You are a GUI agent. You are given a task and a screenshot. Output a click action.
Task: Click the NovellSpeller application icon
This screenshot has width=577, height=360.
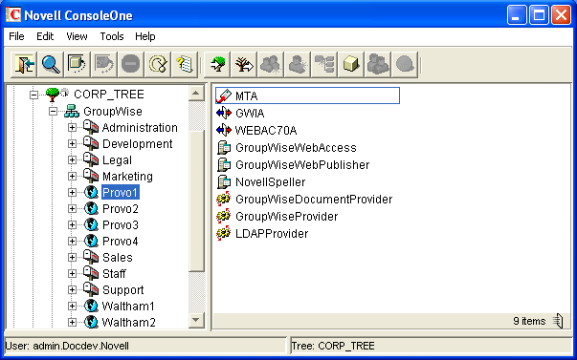coord(224,181)
